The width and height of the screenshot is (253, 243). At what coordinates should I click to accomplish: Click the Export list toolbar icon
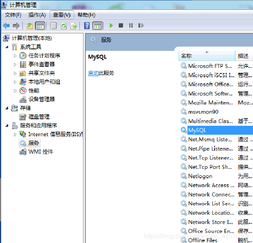74,26
